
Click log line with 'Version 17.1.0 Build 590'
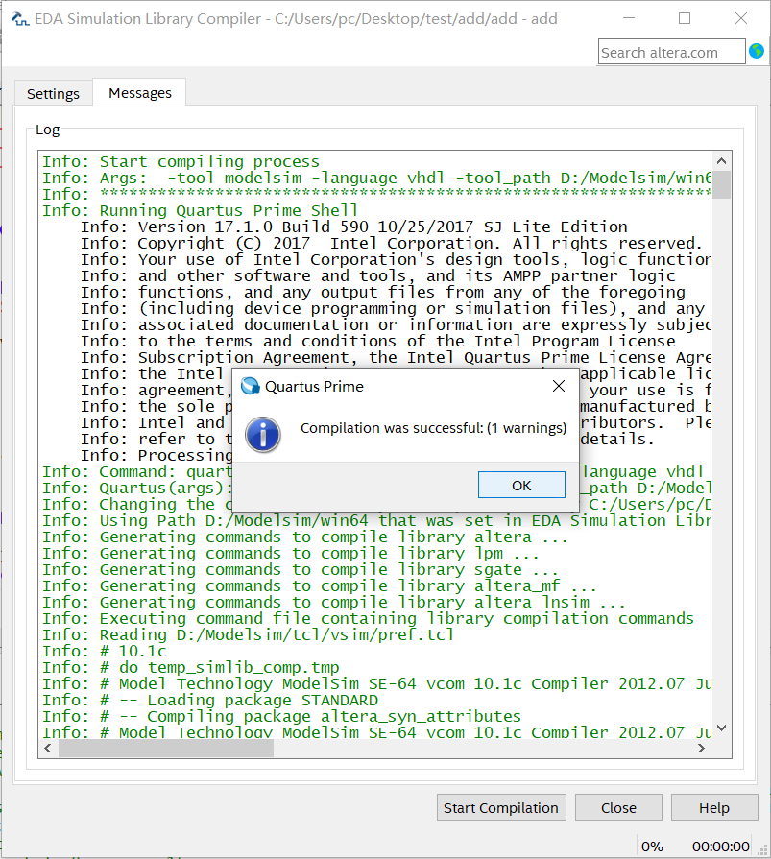[x=354, y=227]
